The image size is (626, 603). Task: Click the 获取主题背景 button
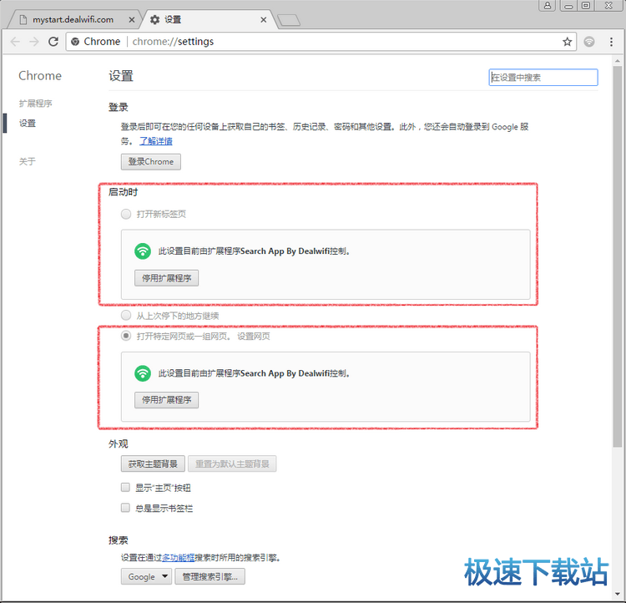tap(153, 464)
